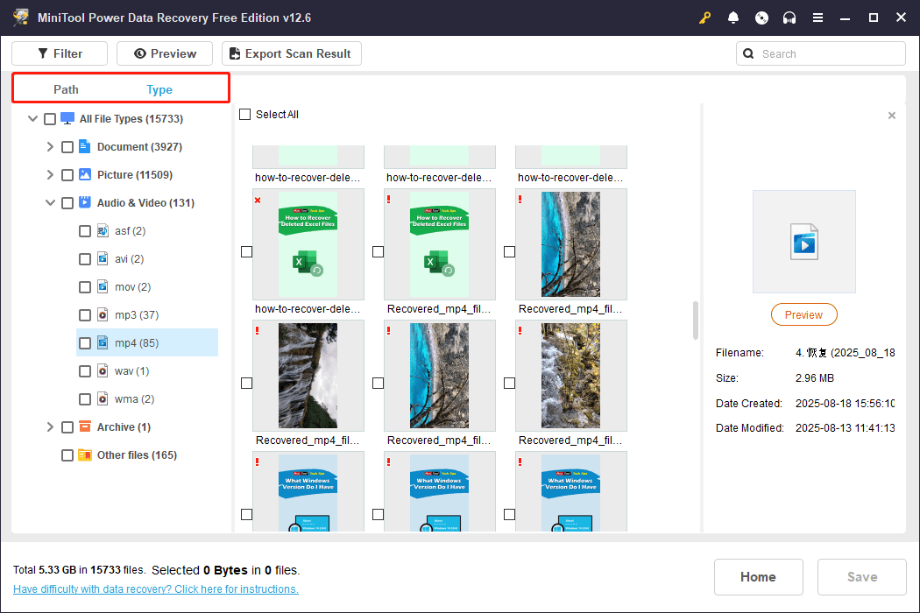The image size is (920, 613).
Task: Enable the Select All checkbox
Action: tap(244, 114)
